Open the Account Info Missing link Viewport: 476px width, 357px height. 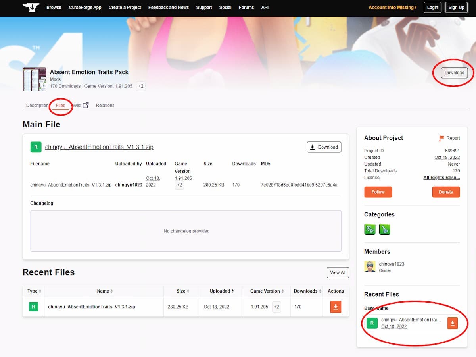point(392,7)
